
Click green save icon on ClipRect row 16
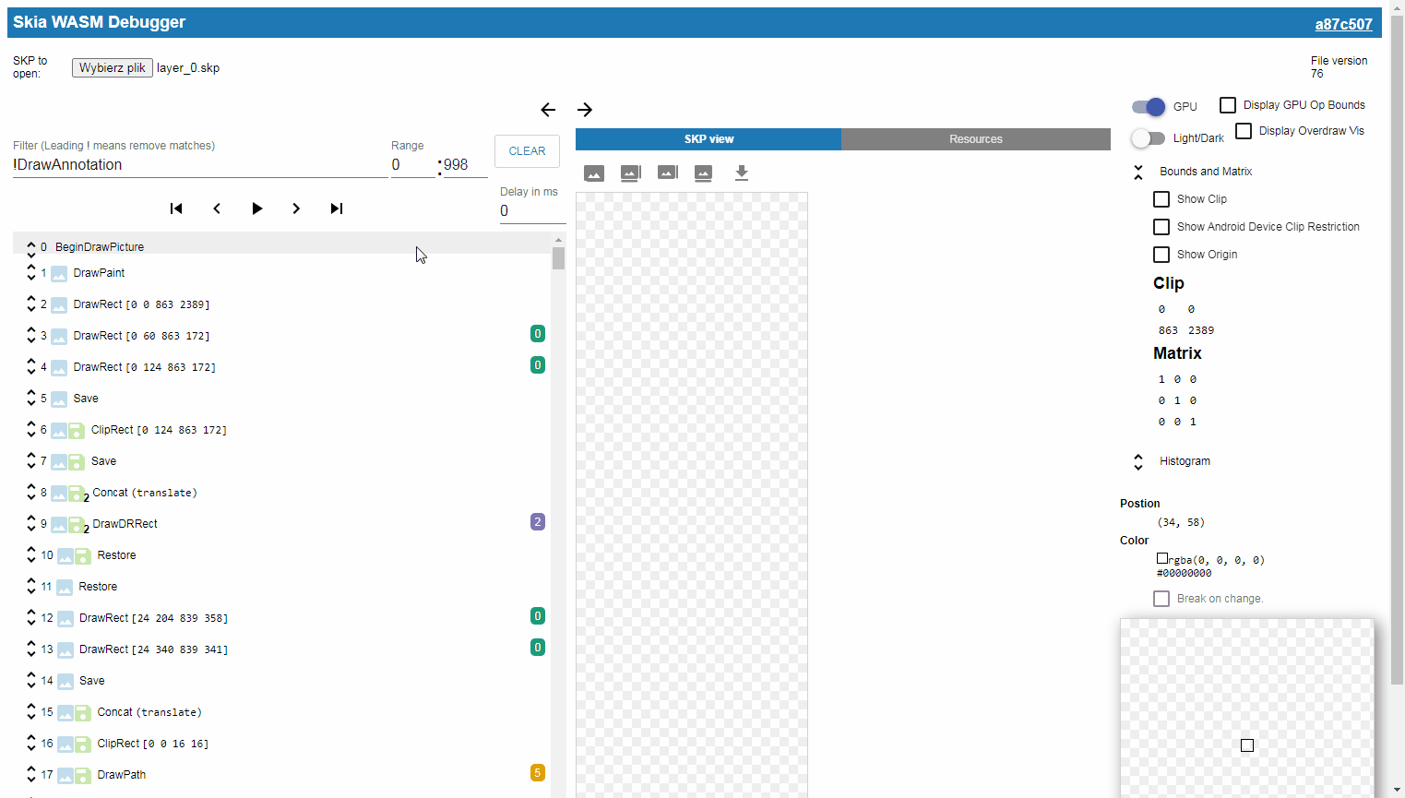82,744
